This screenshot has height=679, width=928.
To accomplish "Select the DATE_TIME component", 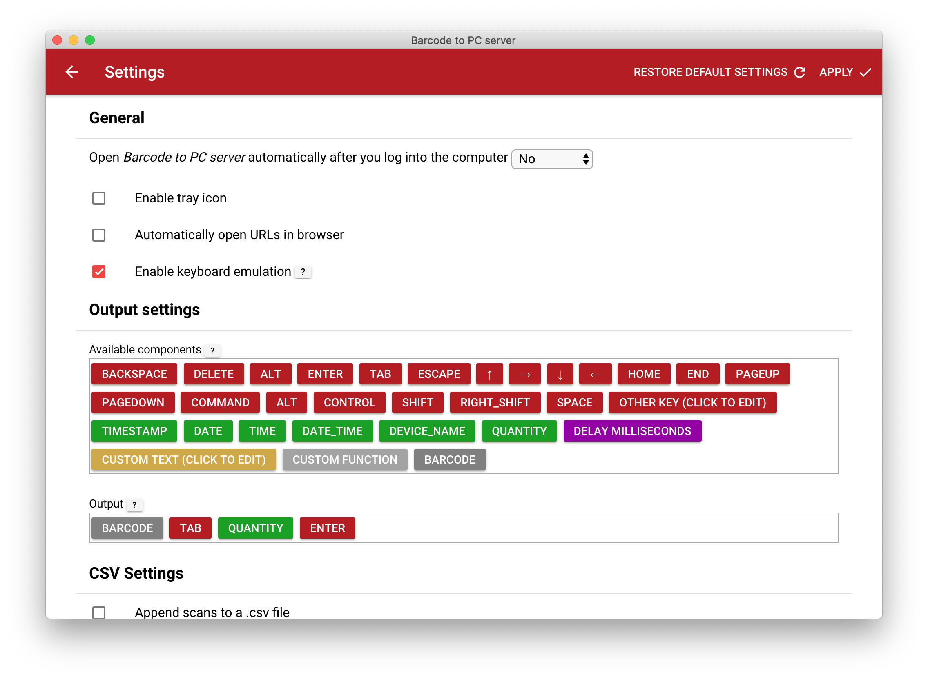I will [332, 431].
